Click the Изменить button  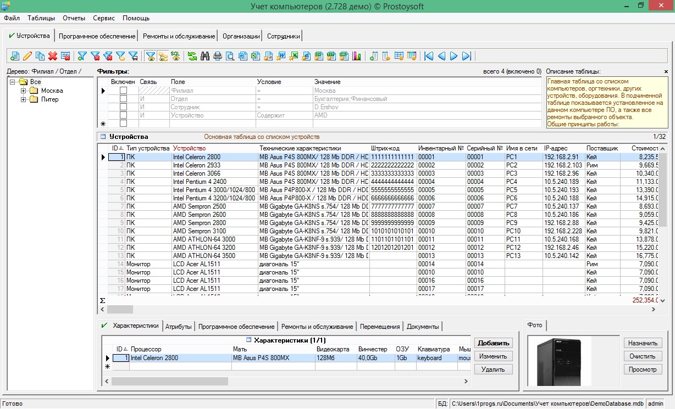pos(494,356)
